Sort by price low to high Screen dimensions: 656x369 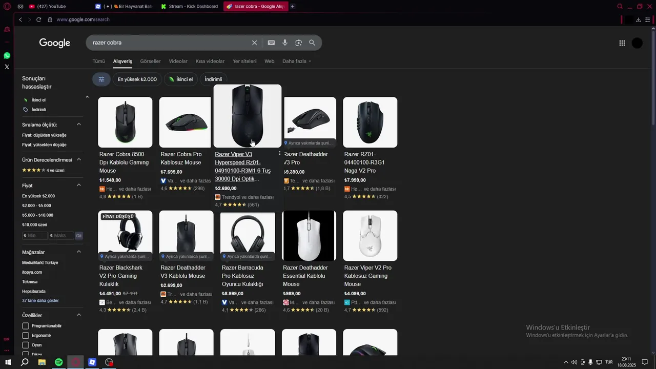click(44, 135)
